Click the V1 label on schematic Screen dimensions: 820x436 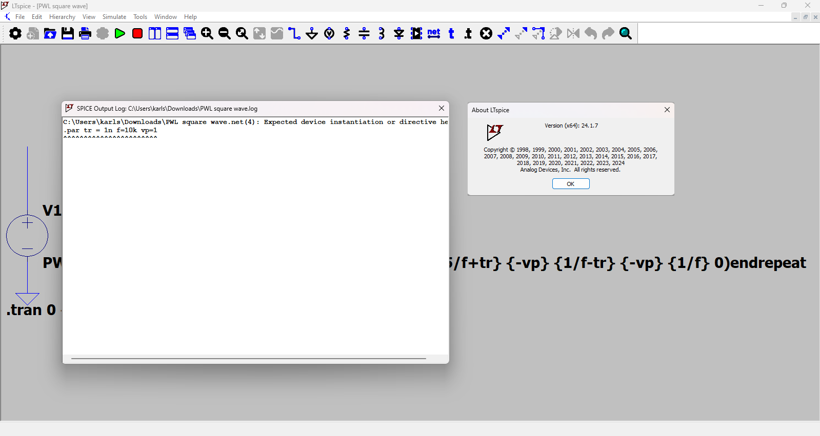tap(52, 210)
